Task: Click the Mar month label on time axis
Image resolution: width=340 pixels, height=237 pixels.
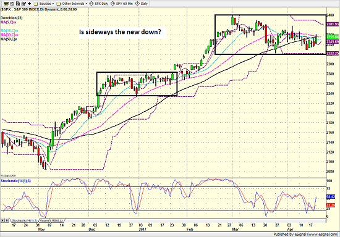Action: click(236, 229)
